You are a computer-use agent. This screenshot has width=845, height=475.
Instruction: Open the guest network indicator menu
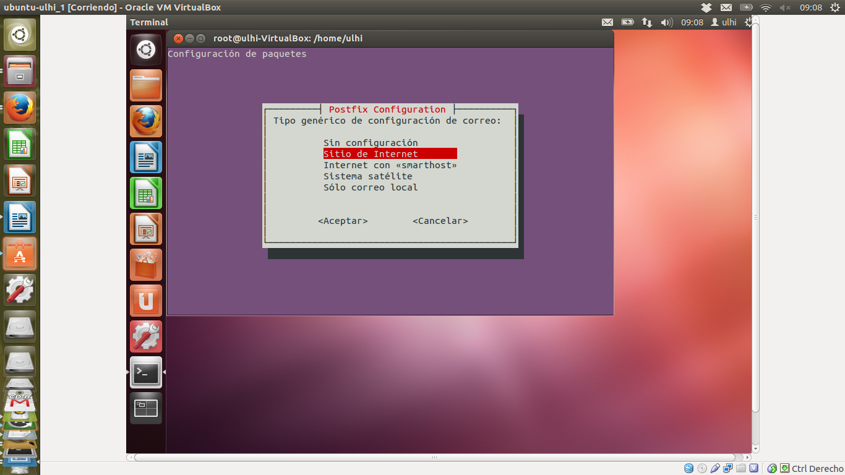(x=647, y=22)
